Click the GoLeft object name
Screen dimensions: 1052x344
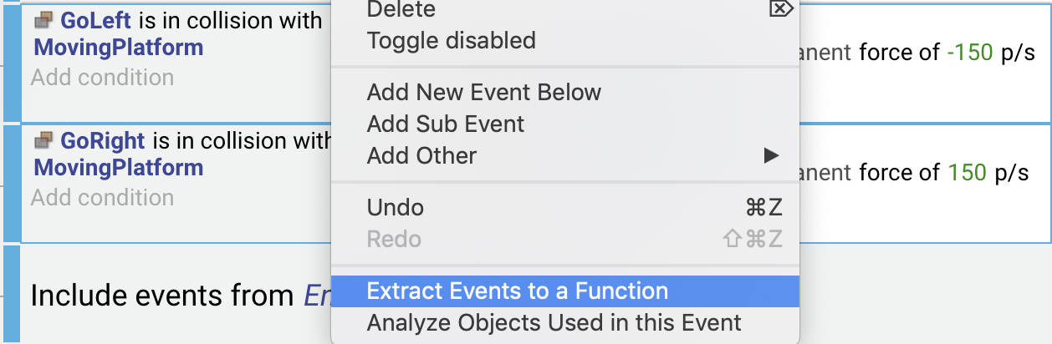[95, 21]
